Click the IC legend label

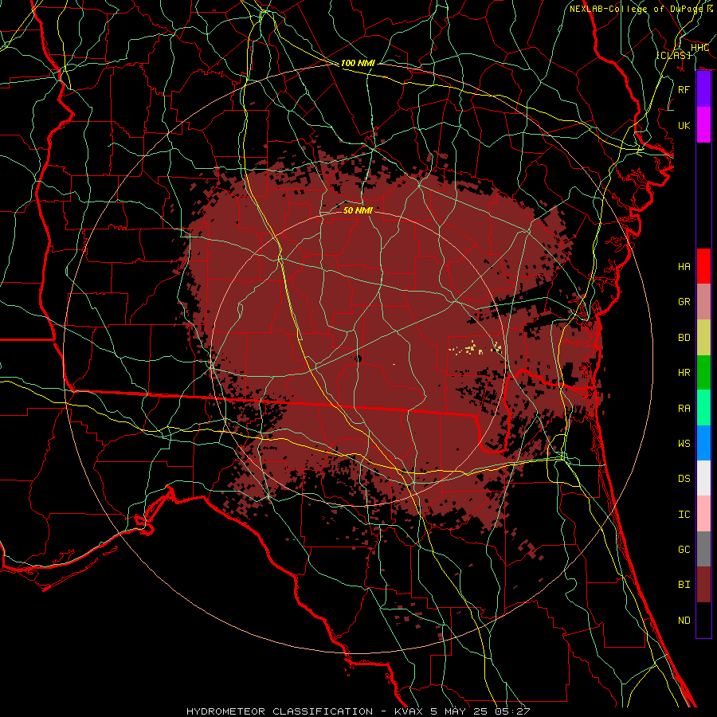tap(684, 515)
